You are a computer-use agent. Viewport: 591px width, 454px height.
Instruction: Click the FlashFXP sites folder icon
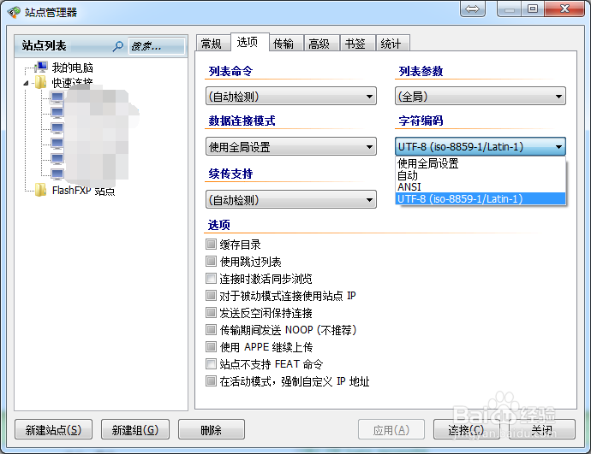pyautogui.click(x=40, y=191)
